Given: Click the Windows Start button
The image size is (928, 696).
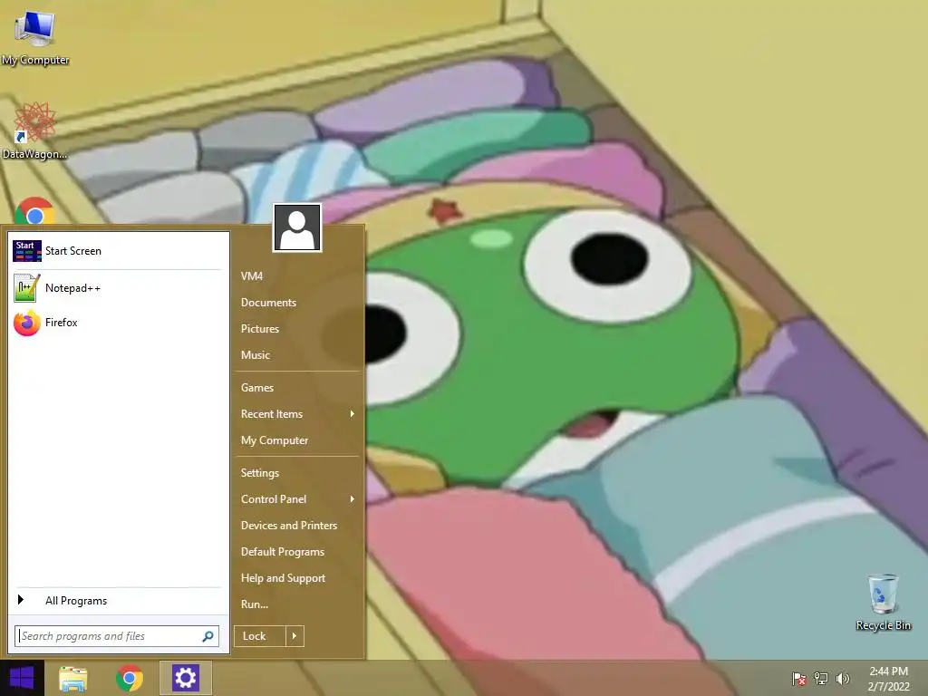Looking at the screenshot, I should pos(22,678).
